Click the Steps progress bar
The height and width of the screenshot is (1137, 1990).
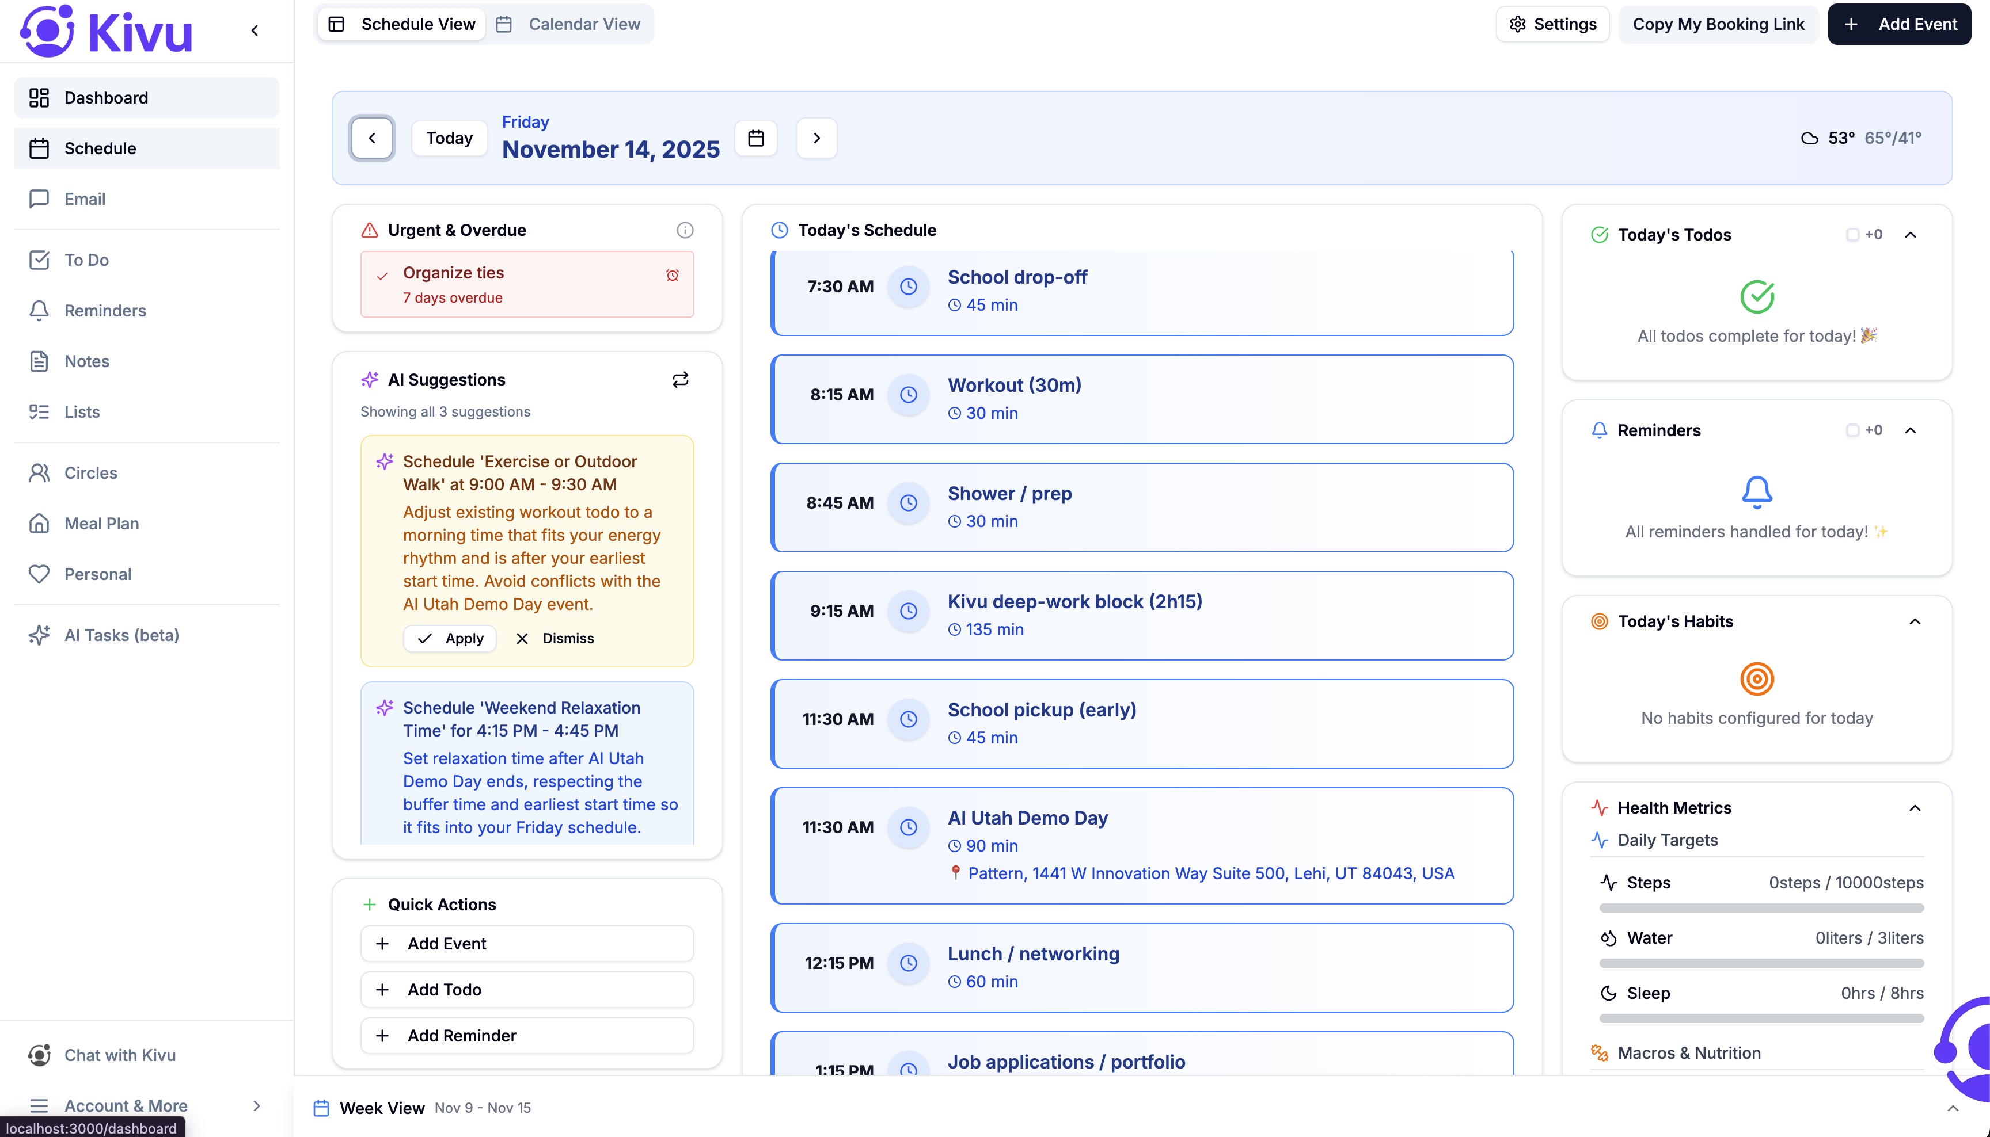1760,907
